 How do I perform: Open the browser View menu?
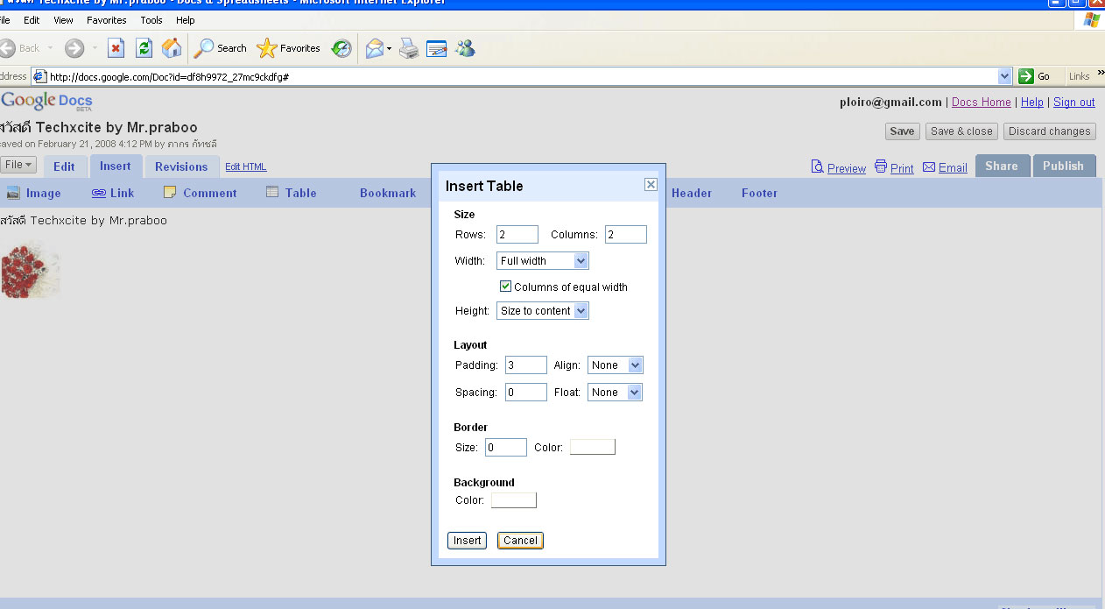64,20
